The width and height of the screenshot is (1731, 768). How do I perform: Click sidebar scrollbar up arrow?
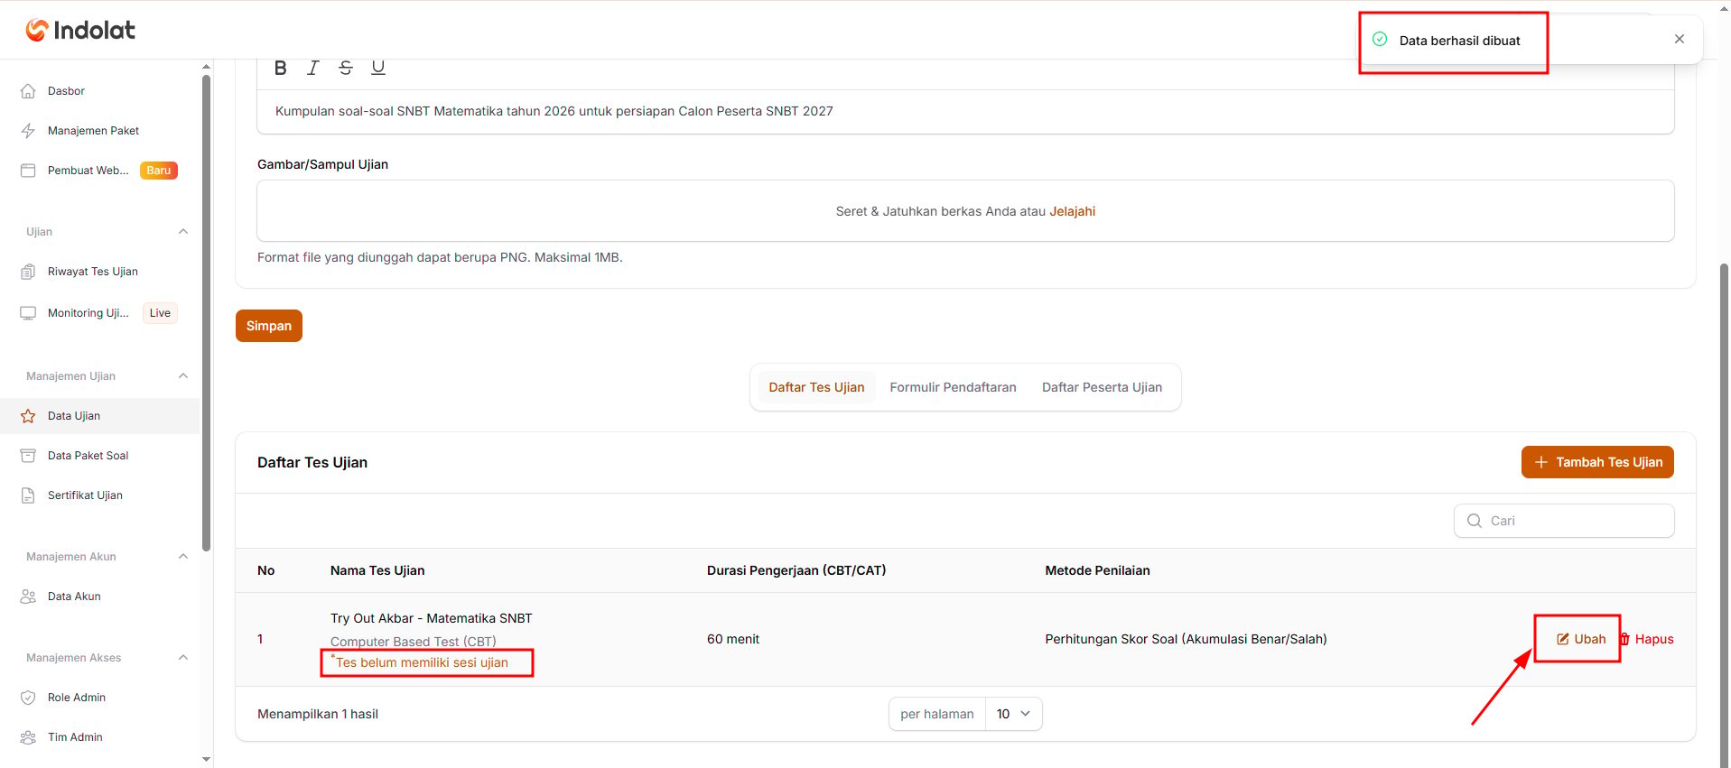[x=207, y=66]
